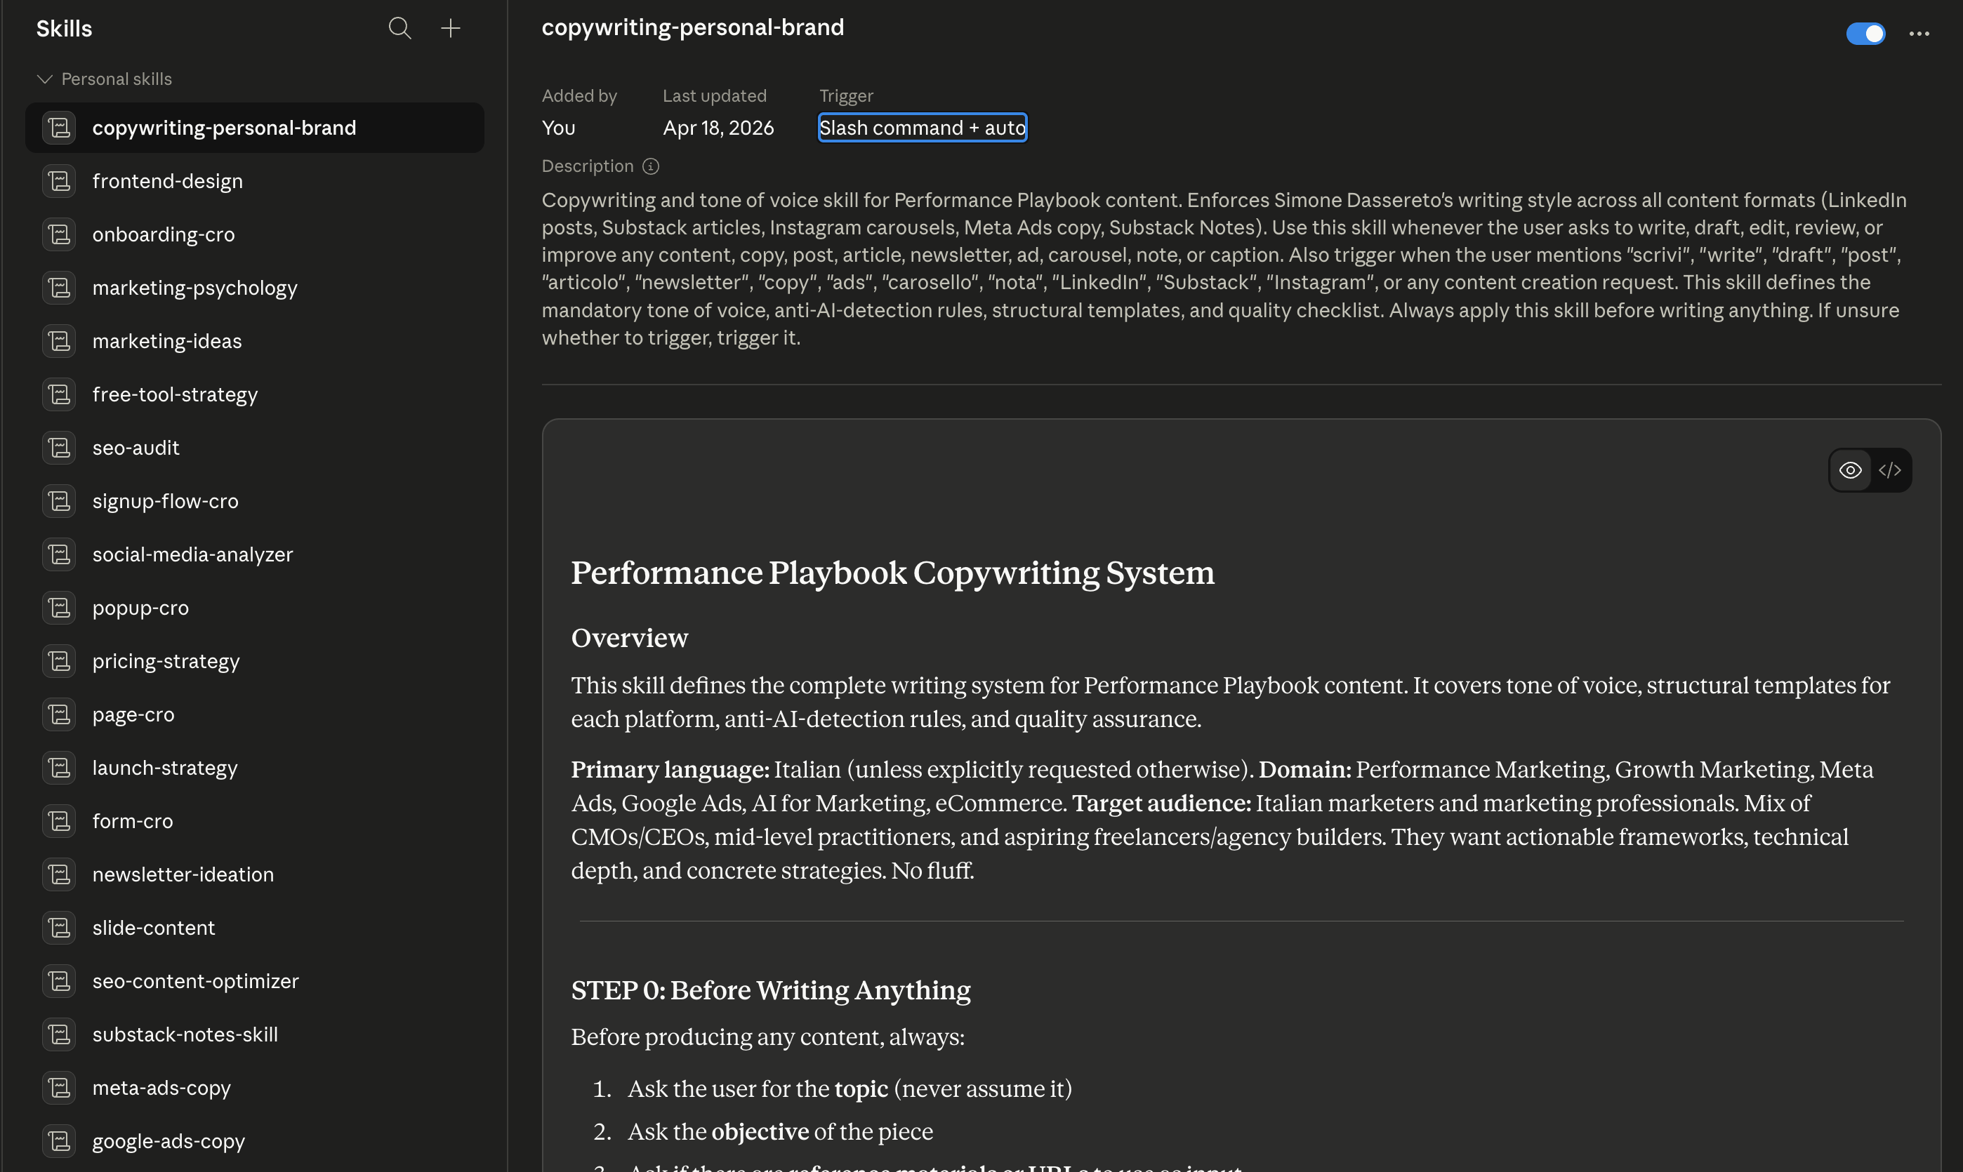
Task: Click the free-tool-strategy skill icon
Action: click(59, 395)
